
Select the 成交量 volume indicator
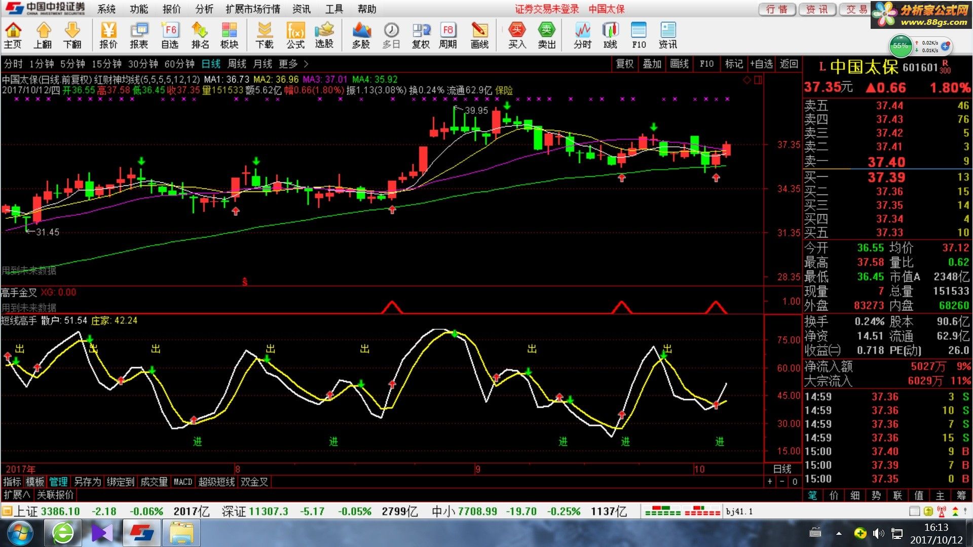coord(154,482)
